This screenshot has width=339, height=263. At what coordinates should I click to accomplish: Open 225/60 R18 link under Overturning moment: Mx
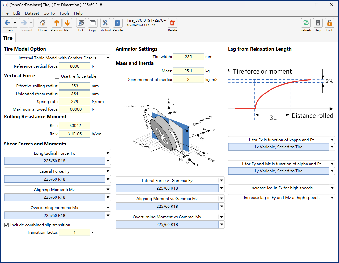point(55,216)
